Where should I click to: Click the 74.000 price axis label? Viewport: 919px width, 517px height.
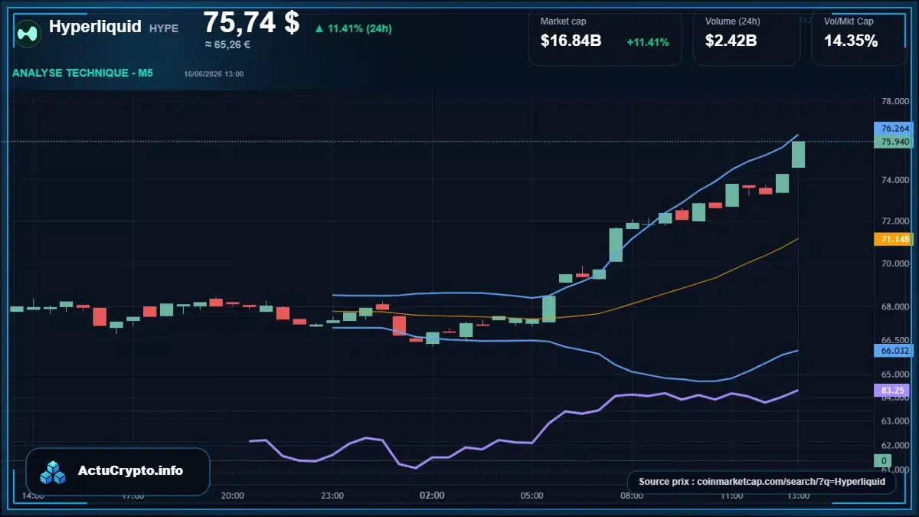point(894,181)
